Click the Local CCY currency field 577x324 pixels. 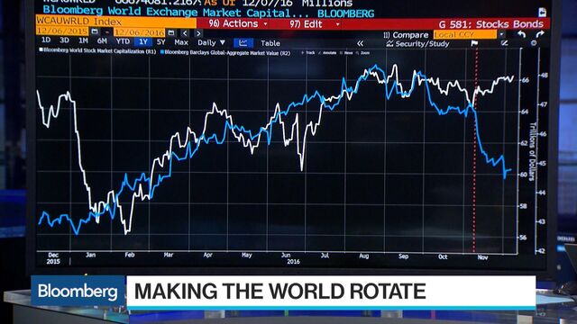[465, 34]
